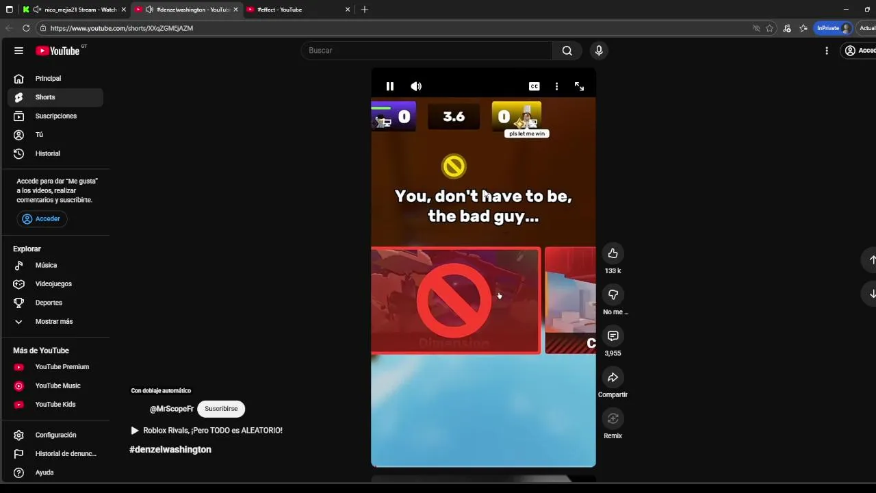Viewport: 876px width, 493px height.
Task: Click the top-right Acceder sign-in button
Action: 860,51
